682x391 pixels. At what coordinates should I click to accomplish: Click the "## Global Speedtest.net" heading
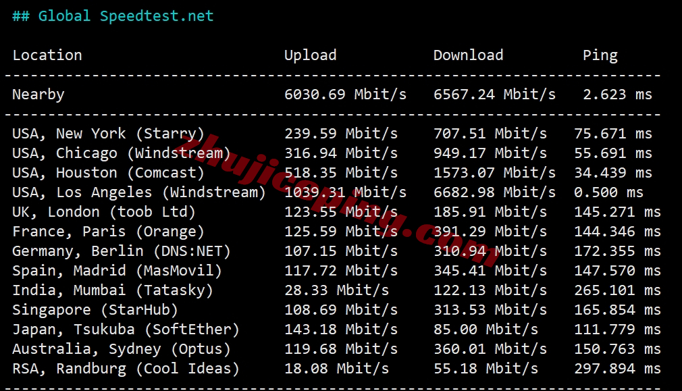pos(113,16)
